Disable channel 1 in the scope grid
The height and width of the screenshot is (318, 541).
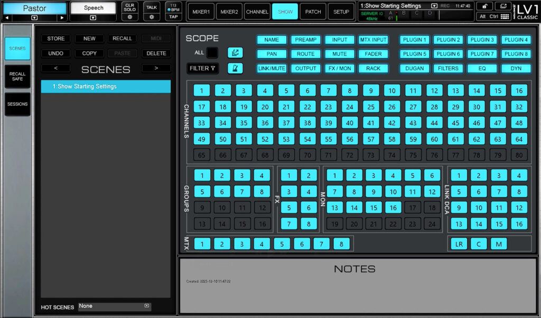point(201,90)
